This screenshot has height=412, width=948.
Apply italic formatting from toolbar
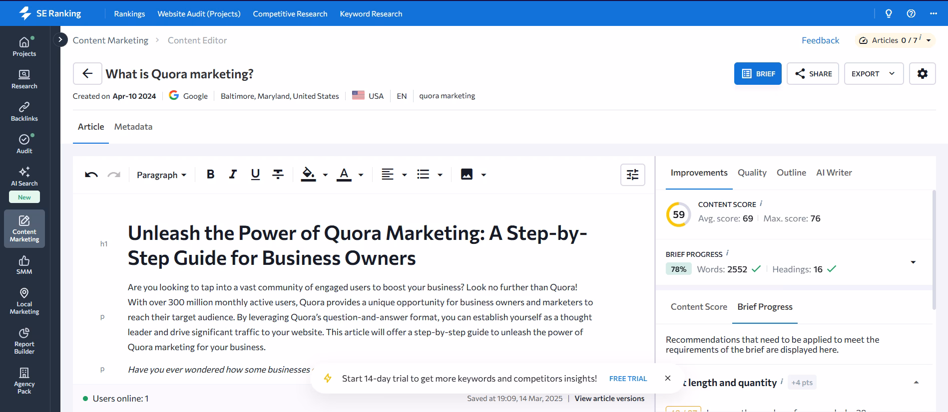coord(233,175)
